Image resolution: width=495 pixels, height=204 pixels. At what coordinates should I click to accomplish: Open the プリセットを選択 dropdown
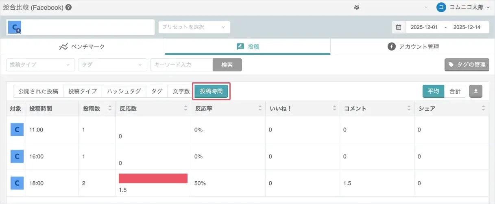tap(194, 27)
